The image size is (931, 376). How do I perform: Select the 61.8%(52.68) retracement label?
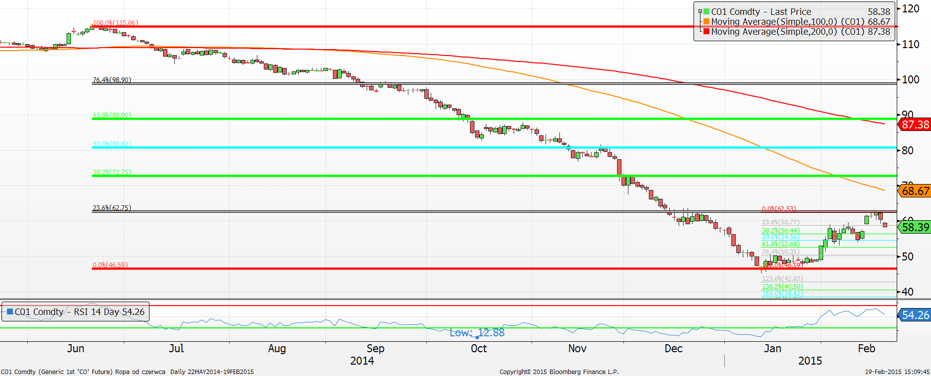(780, 244)
